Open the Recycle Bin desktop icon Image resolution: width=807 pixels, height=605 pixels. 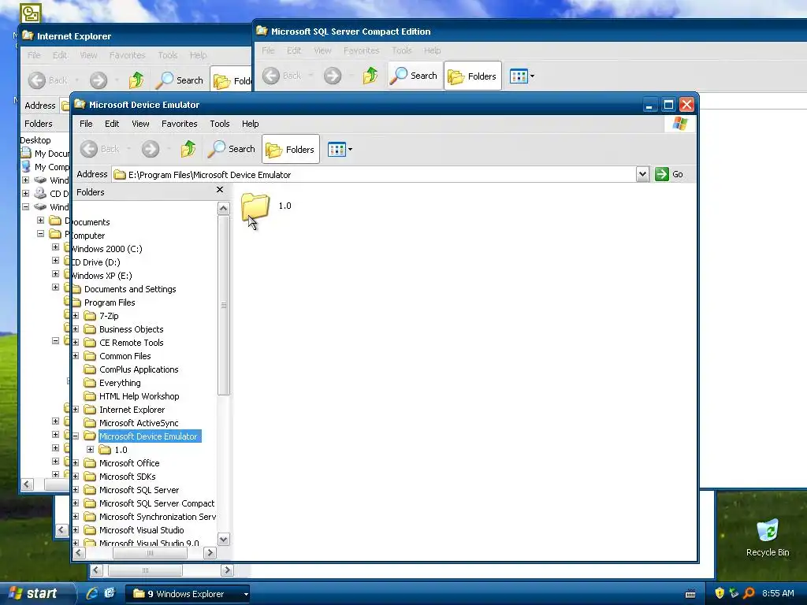[768, 538]
